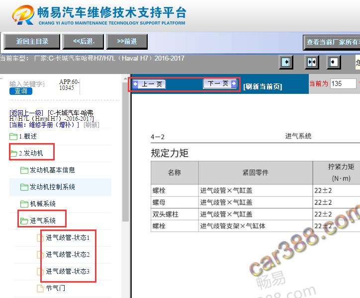
Task: Click 返回上一级 link
Action: 26,113
